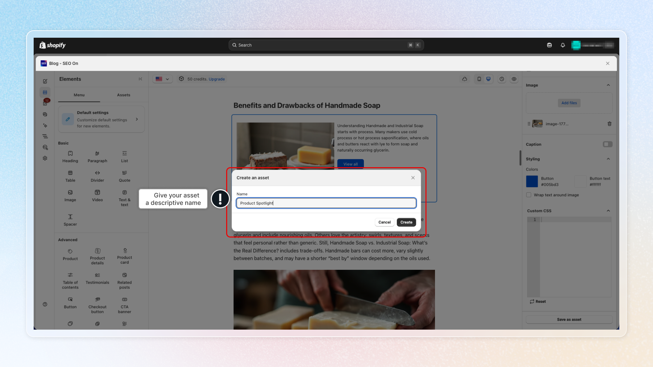Click the Heading element icon
This screenshot has height=367, width=653.
click(70, 154)
